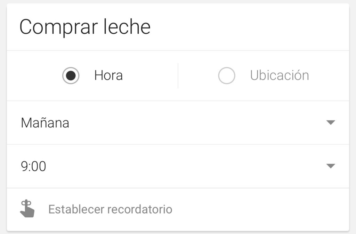356x234 pixels.
Task: Expand the chevron next to 9:00
Action: click(x=331, y=166)
